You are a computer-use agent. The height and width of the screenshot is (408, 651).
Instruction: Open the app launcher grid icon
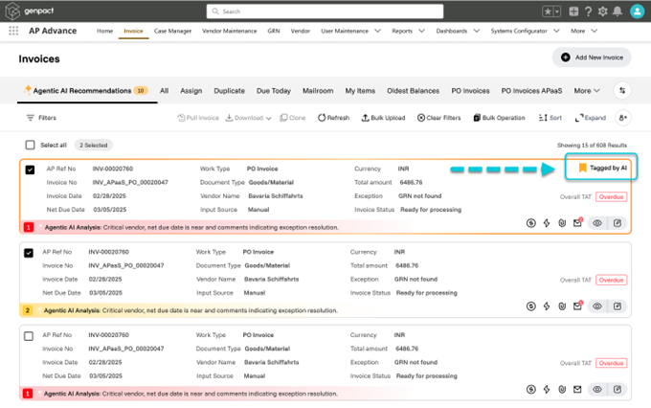click(x=14, y=31)
